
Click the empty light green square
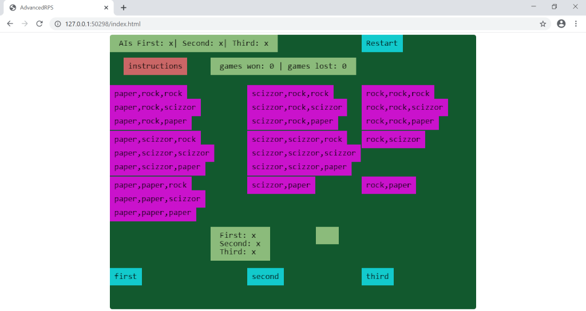point(327,236)
